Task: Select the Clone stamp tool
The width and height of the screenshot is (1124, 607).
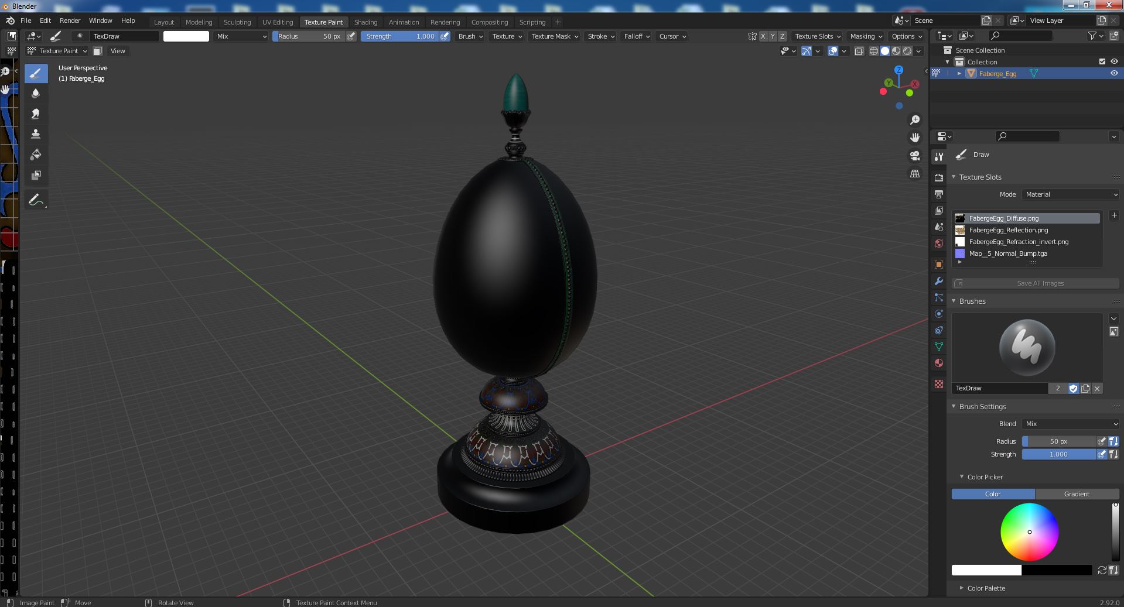Action: pos(36,134)
